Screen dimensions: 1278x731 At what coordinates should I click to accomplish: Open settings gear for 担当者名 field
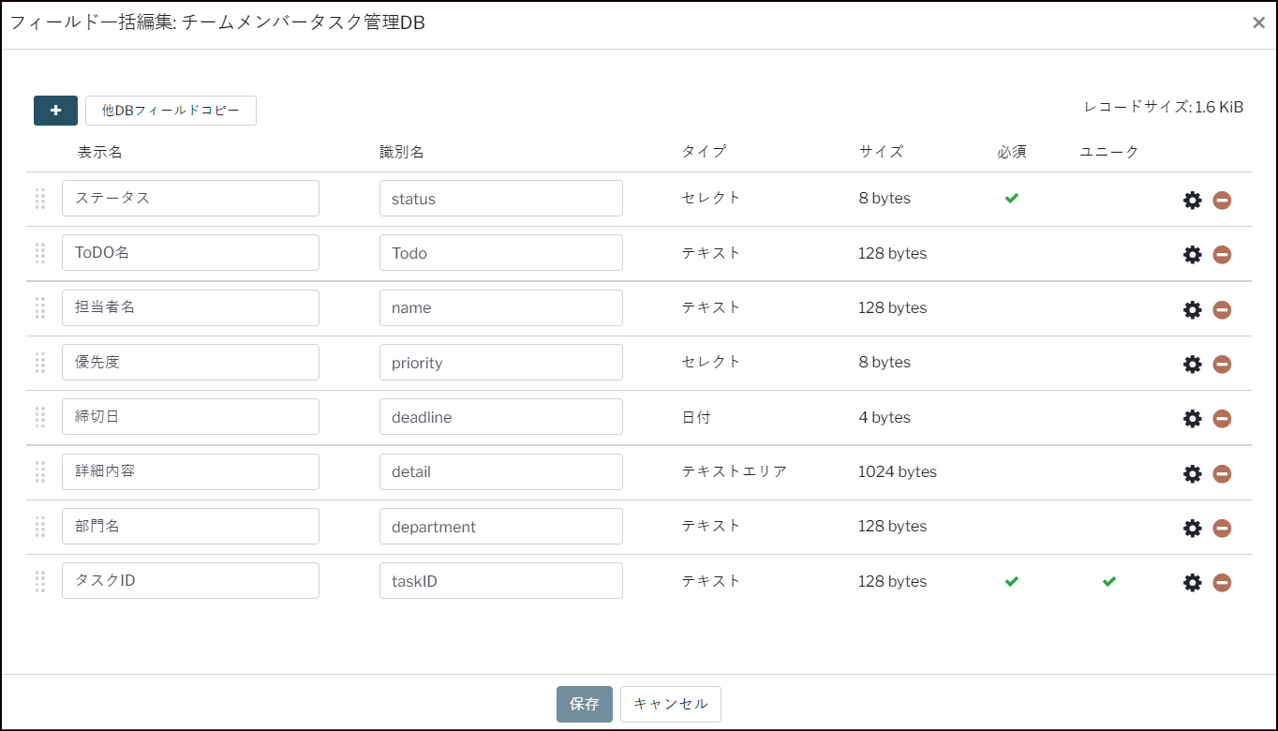click(x=1192, y=309)
